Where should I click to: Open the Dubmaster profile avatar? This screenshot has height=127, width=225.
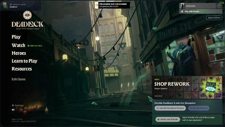182,6
